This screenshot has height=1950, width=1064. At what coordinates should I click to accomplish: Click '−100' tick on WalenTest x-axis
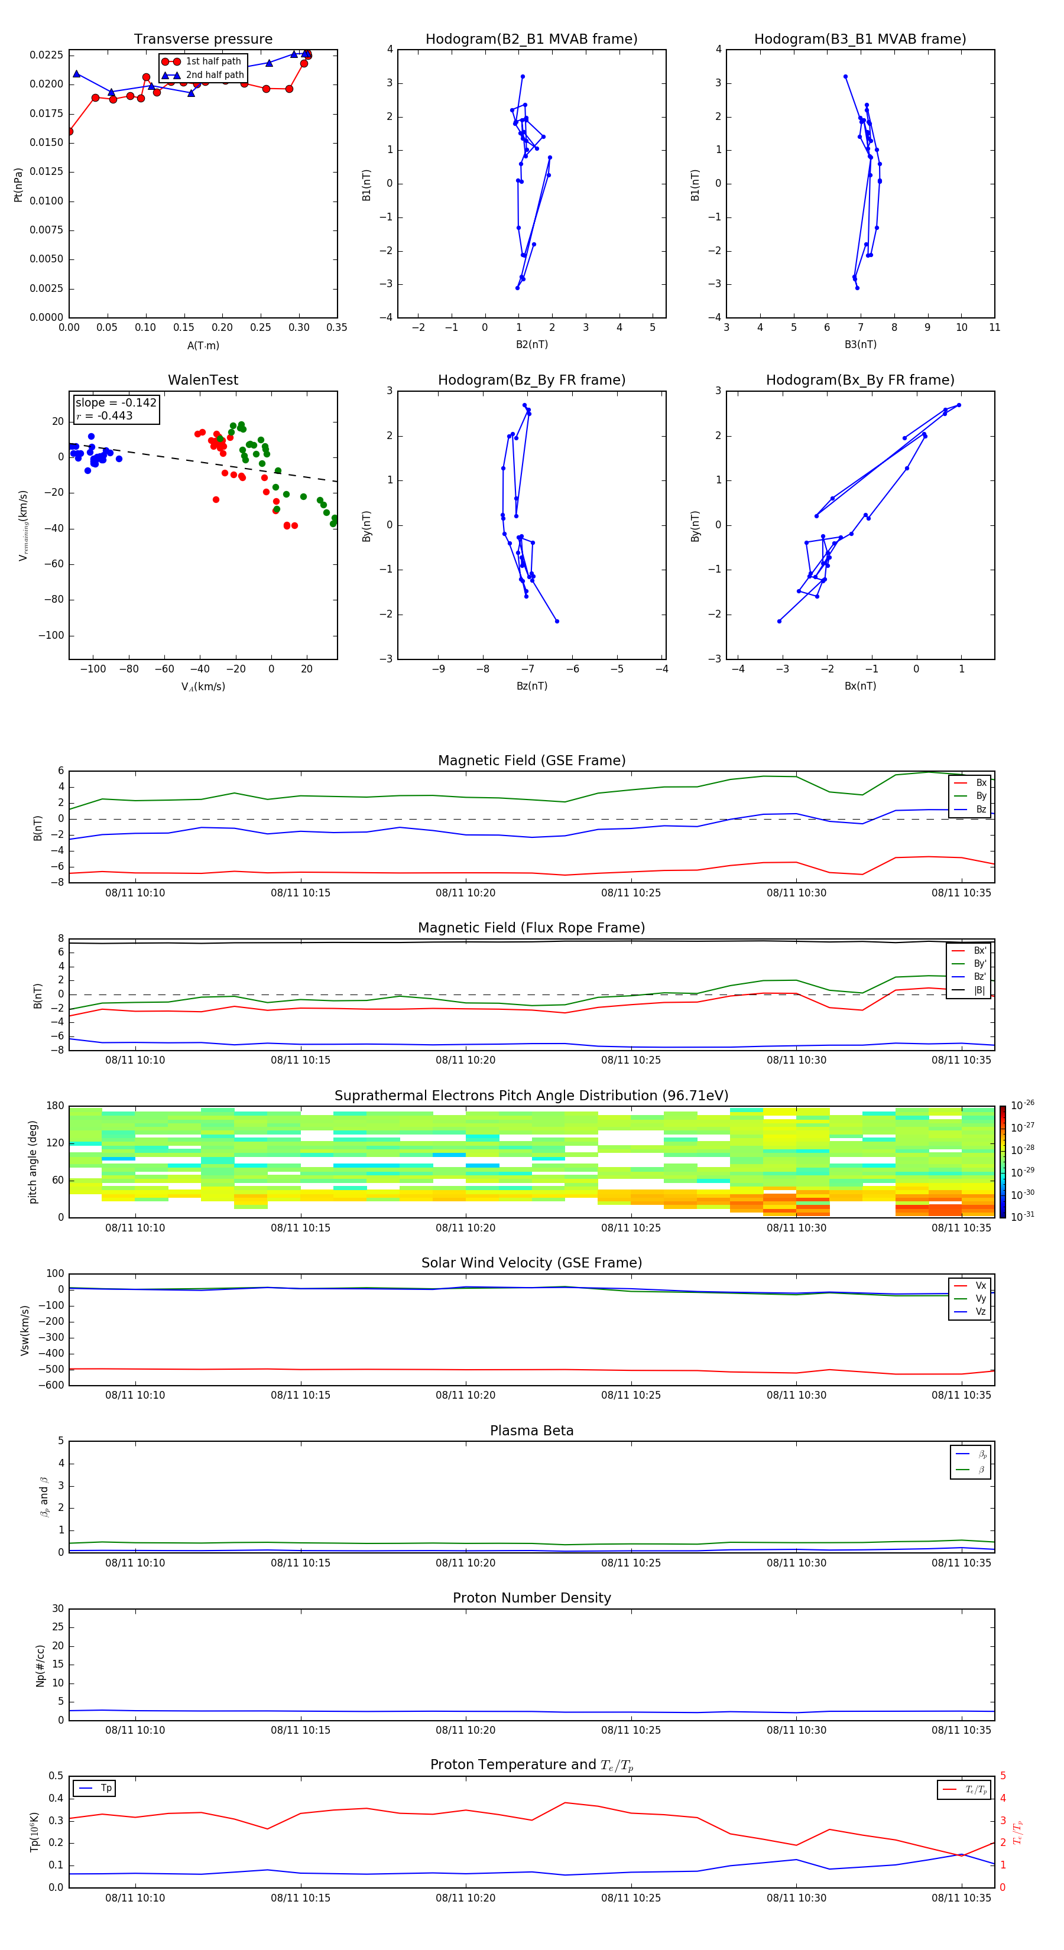92,669
